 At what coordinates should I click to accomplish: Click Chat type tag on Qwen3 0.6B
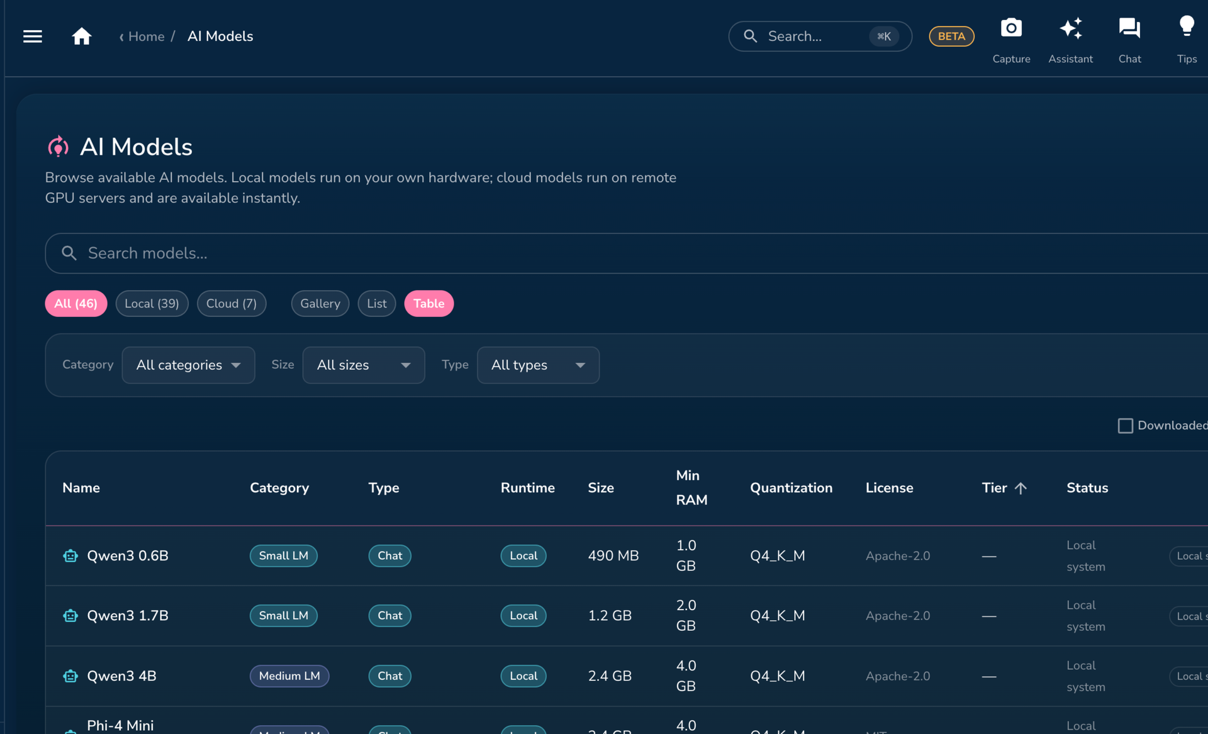[390, 556]
